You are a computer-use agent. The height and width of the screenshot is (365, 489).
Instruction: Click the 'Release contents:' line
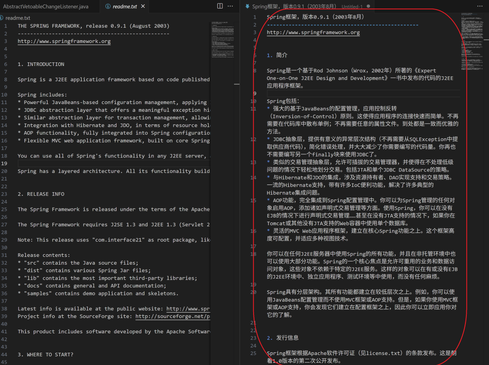coord(43,255)
